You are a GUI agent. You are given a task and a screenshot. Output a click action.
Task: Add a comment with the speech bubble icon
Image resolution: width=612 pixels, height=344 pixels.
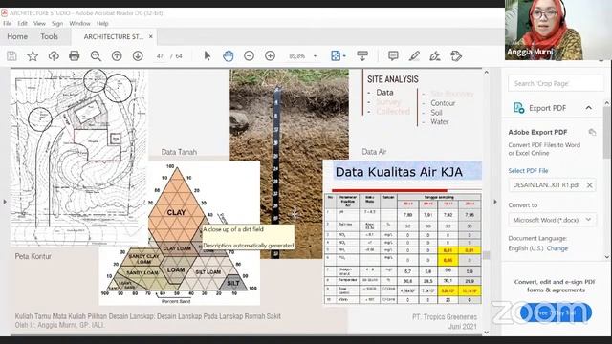click(393, 56)
